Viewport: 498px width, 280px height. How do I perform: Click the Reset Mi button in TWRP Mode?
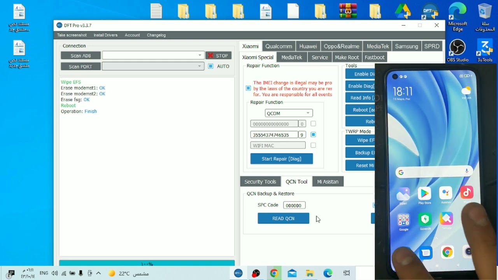[360, 165]
